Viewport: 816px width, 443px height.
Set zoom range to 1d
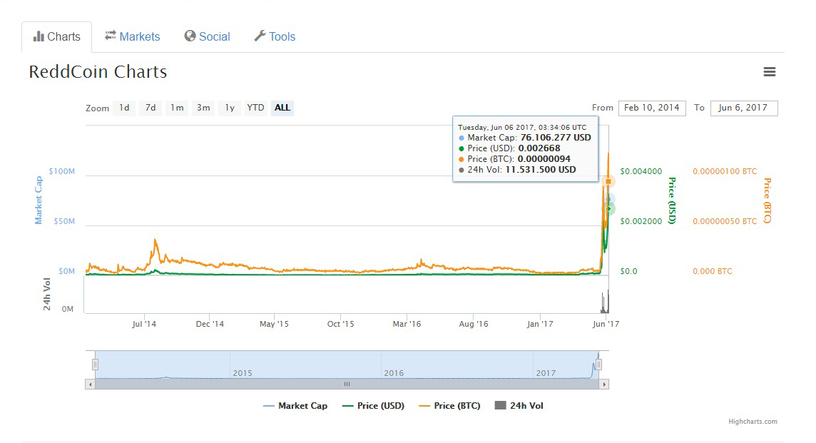click(124, 108)
